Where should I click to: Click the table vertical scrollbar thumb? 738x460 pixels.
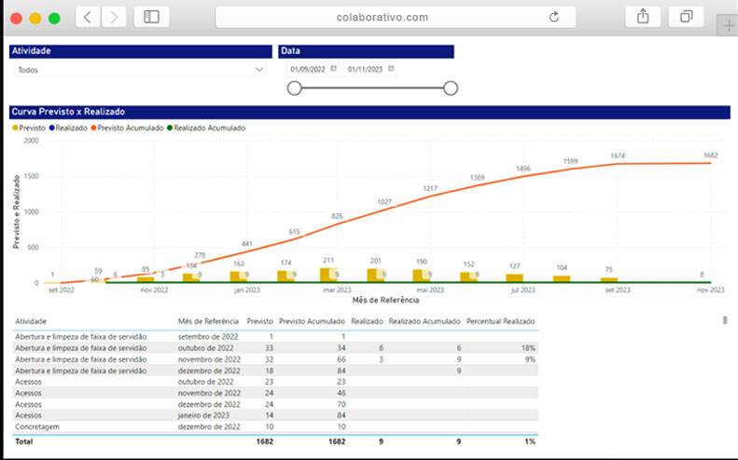[x=725, y=320]
